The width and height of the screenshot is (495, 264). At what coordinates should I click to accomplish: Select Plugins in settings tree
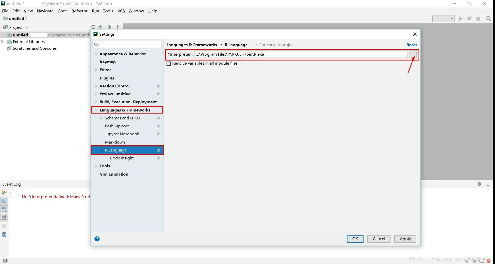click(x=107, y=78)
